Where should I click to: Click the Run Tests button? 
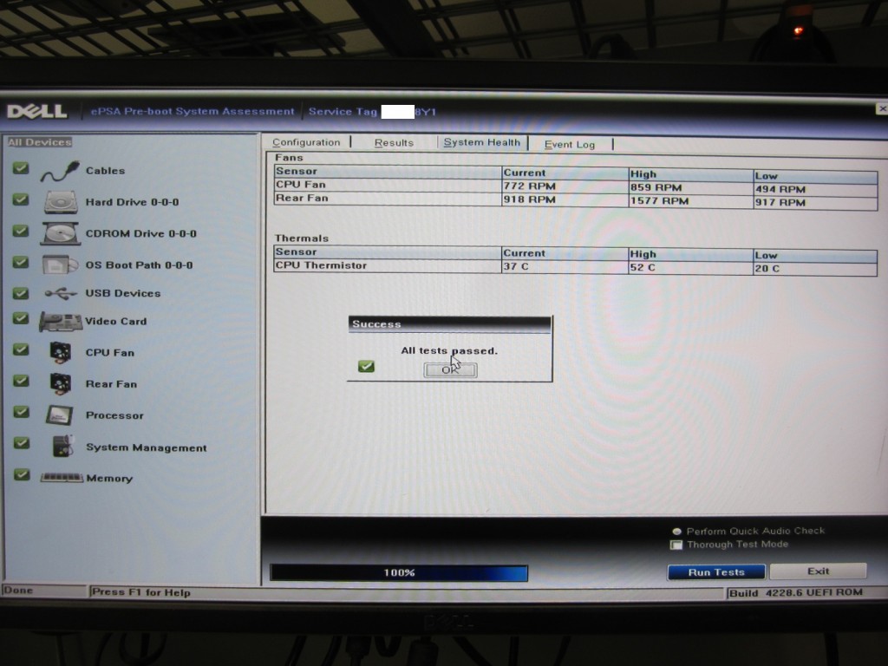point(716,572)
